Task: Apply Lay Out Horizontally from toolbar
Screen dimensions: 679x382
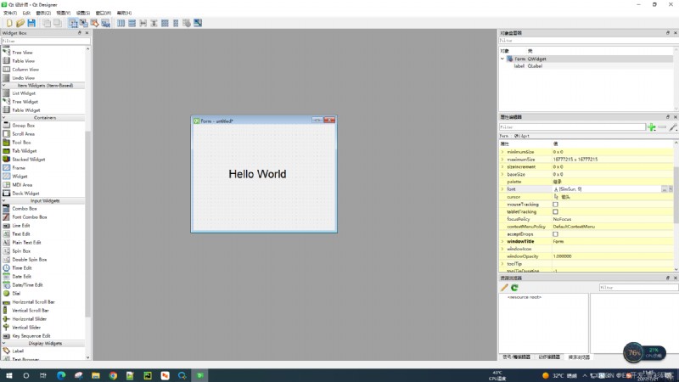Action: tap(121, 23)
